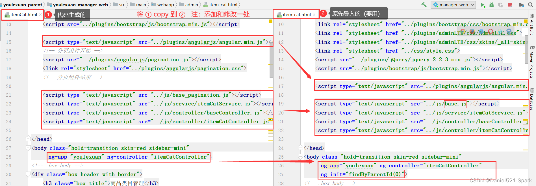Click the 分页组件开始 comment line
The image size is (536, 186).
click(73, 51)
